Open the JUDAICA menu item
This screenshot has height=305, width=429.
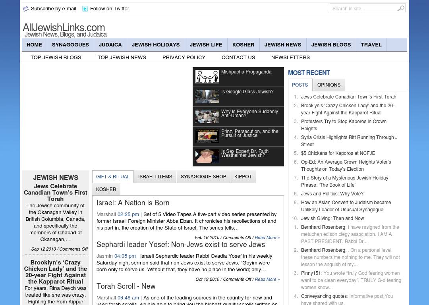(110, 44)
